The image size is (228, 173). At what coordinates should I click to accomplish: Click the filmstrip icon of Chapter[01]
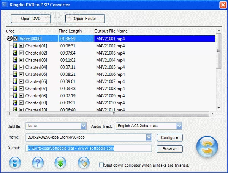click(x=15, y=46)
